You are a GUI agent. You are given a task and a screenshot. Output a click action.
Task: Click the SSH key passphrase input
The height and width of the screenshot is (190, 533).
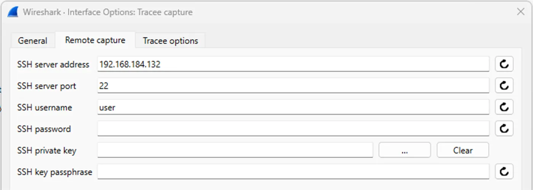pyautogui.click(x=293, y=172)
